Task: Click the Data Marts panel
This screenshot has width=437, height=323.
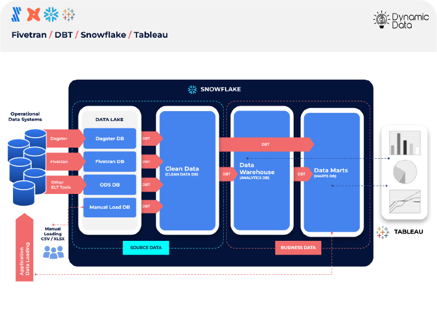Action: click(x=331, y=172)
